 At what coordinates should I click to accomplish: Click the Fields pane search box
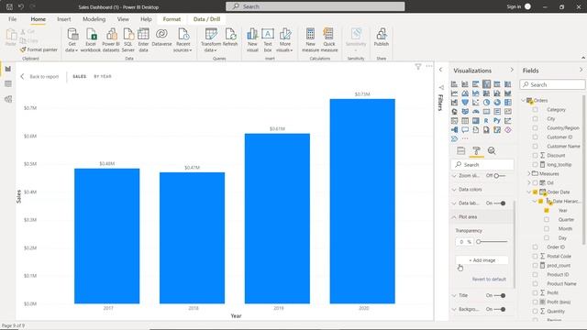552,84
